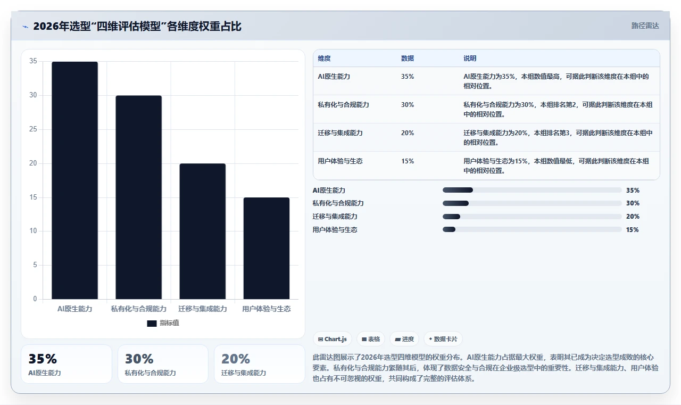Click the 路径雷达 label in header
This screenshot has width=681, height=405.
point(645,26)
